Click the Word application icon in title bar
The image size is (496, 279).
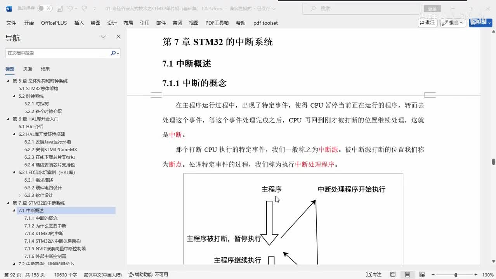(9, 8)
